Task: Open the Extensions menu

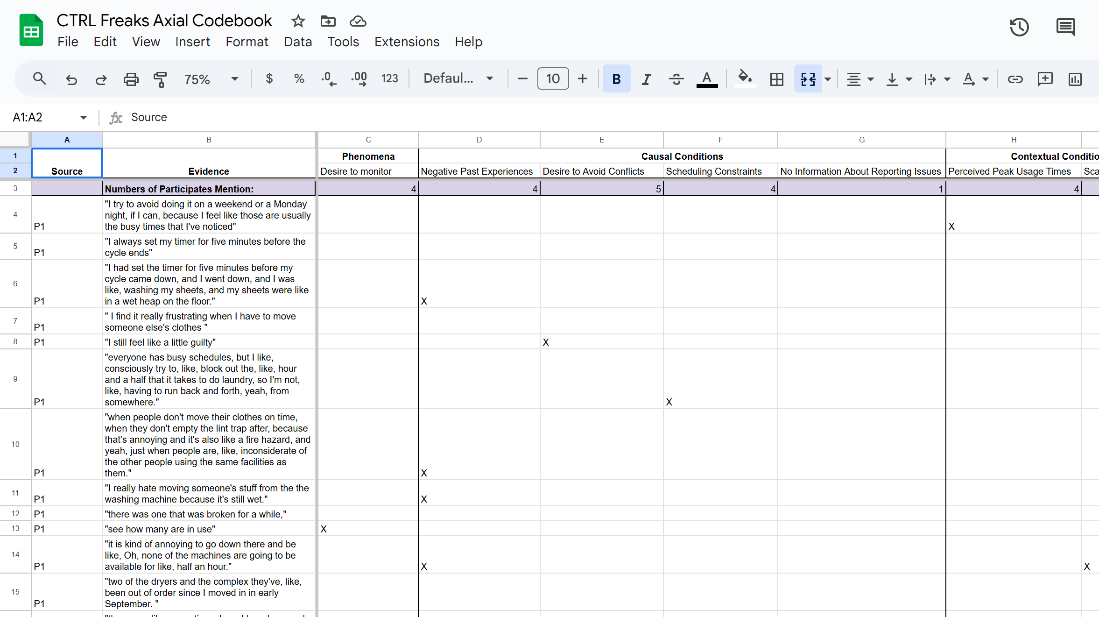Action: [407, 42]
